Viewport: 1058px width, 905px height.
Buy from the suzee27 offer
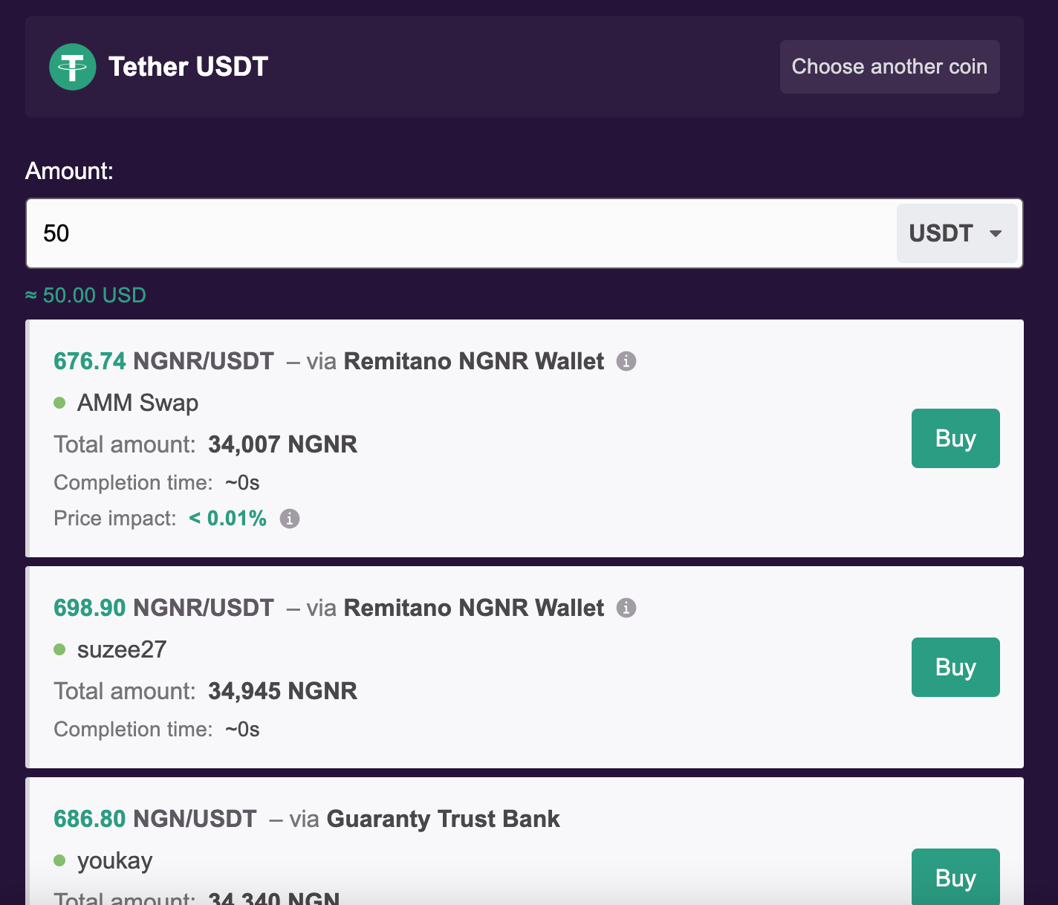tap(955, 667)
